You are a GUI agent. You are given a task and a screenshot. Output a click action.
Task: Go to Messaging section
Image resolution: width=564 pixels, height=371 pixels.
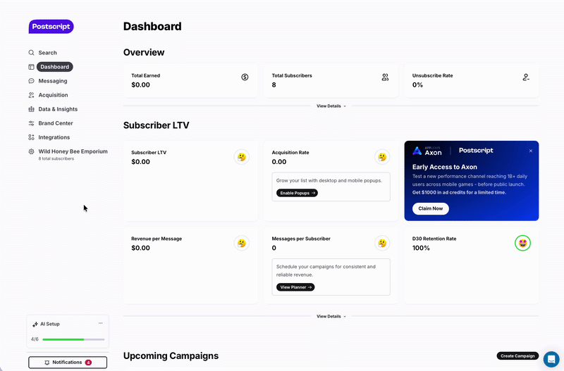(x=52, y=81)
